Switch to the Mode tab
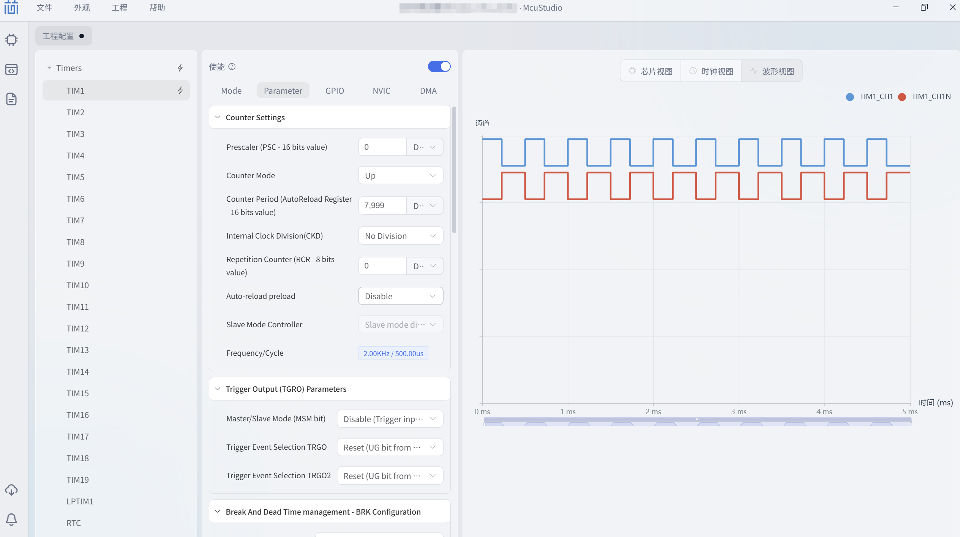 (x=231, y=91)
